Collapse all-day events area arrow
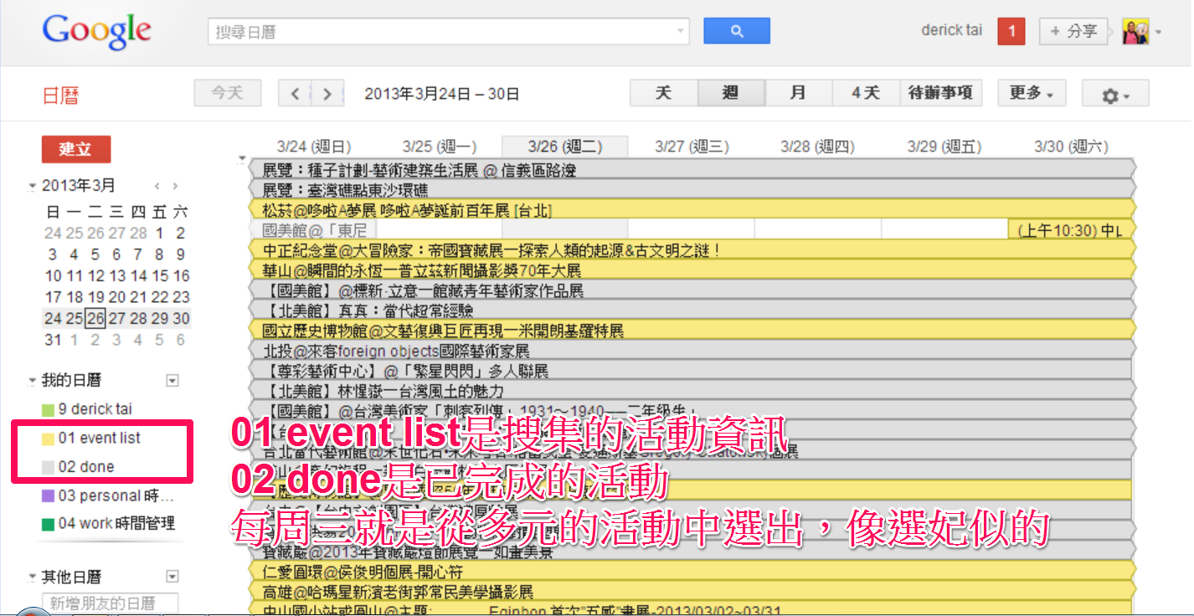This screenshot has height=616, width=1194. click(x=243, y=157)
